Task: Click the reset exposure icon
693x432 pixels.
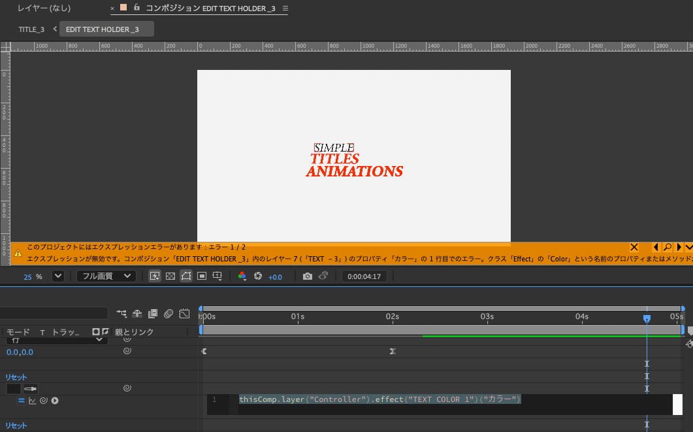Action: click(258, 276)
